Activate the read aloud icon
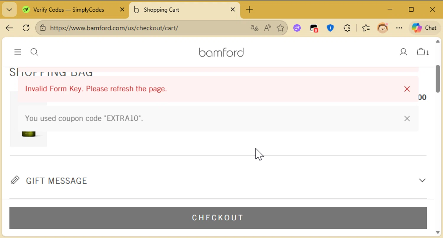 point(268,28)
